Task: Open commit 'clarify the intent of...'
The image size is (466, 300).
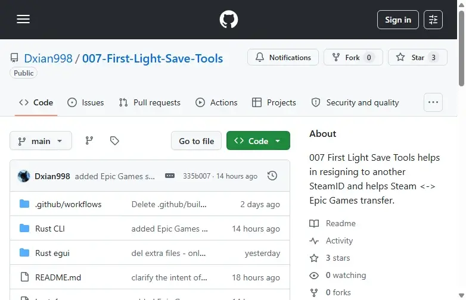Action: tap(169, 277)
